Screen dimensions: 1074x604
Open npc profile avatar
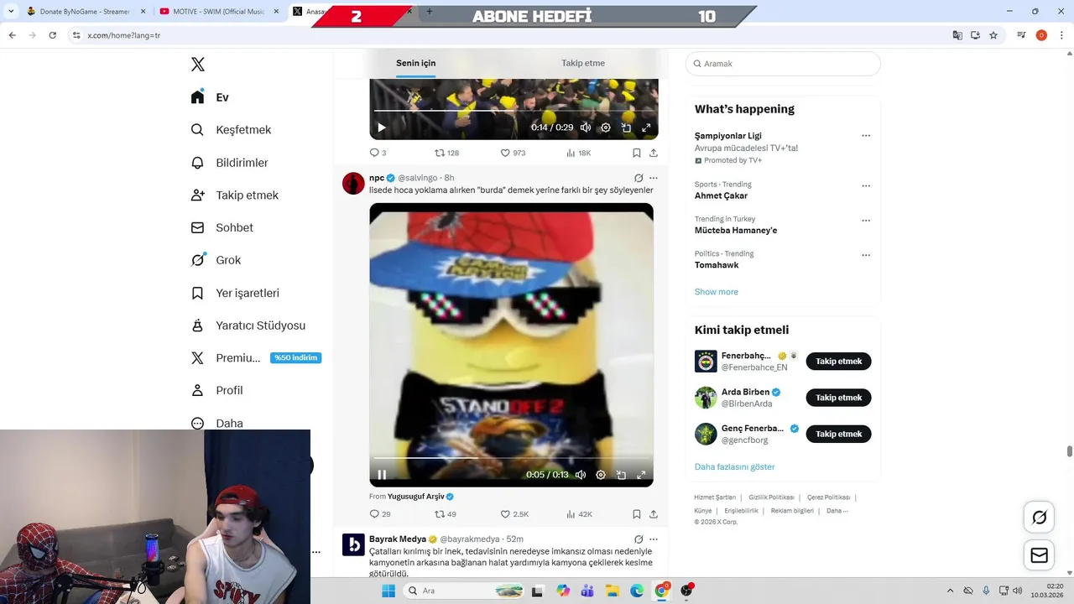coord(353,183)
